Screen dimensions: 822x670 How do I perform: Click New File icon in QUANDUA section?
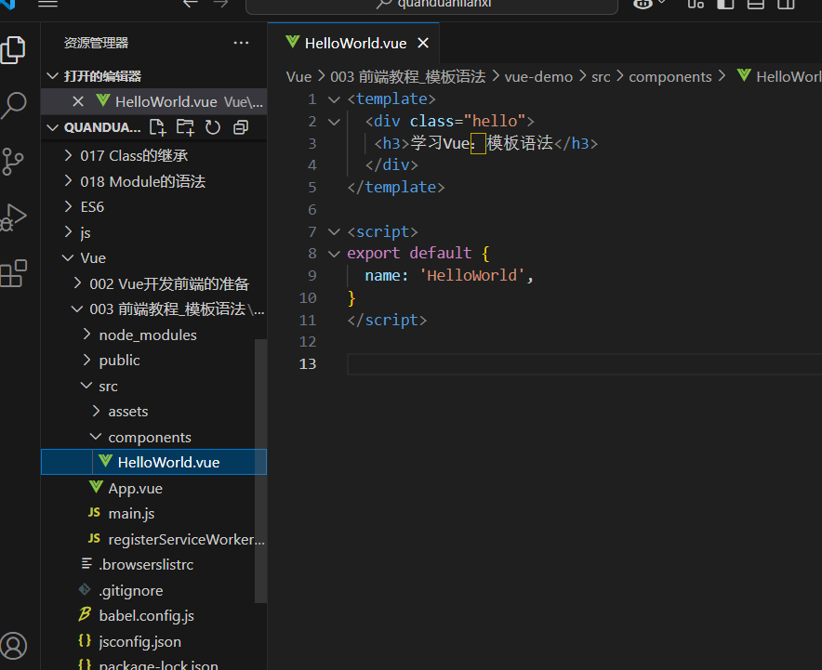pos(158,127)
